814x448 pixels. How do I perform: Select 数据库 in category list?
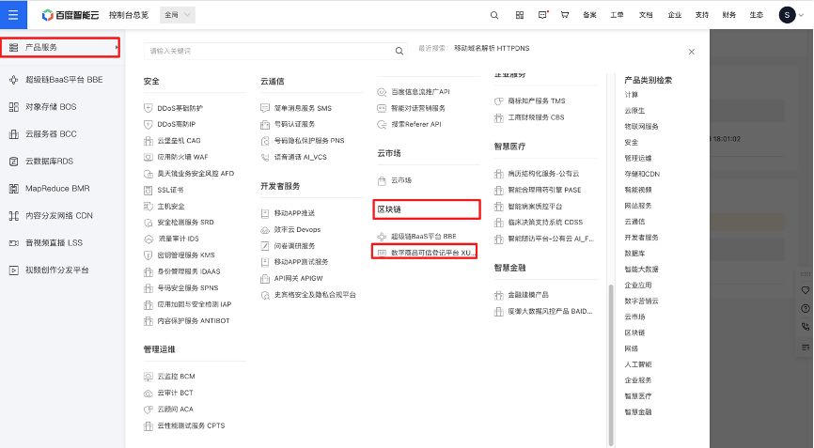[634, 254]
